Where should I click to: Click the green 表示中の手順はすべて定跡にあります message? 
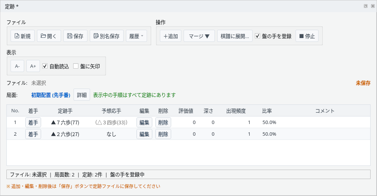tap(135, 95)
